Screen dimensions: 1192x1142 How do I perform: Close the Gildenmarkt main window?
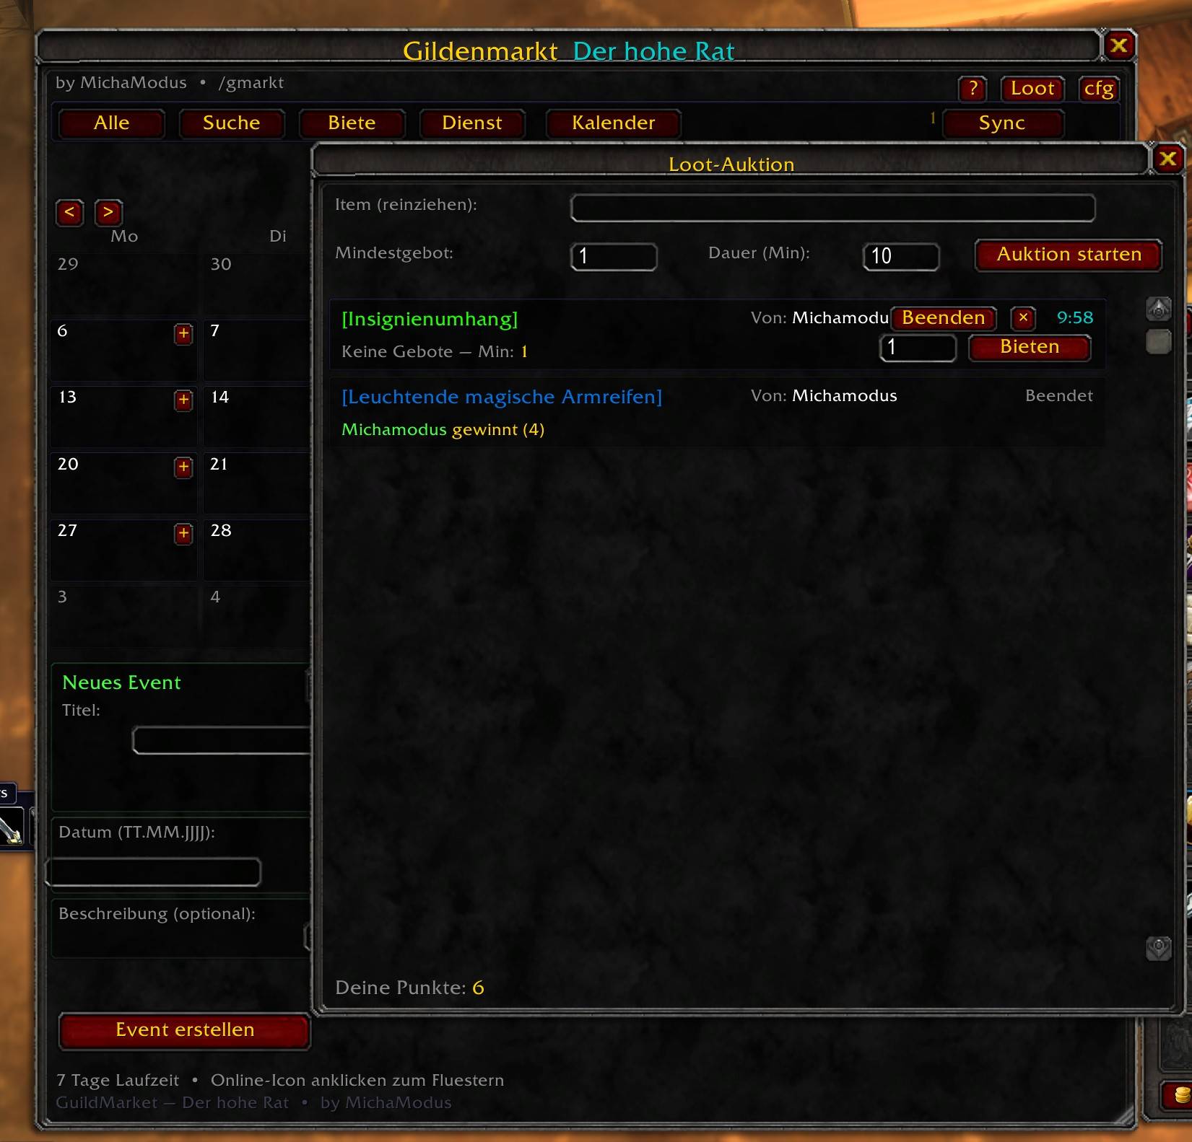click(1119, 46)
